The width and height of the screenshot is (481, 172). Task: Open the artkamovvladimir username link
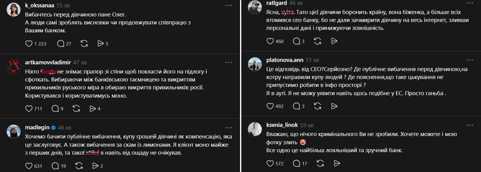(x=48, y=63)
